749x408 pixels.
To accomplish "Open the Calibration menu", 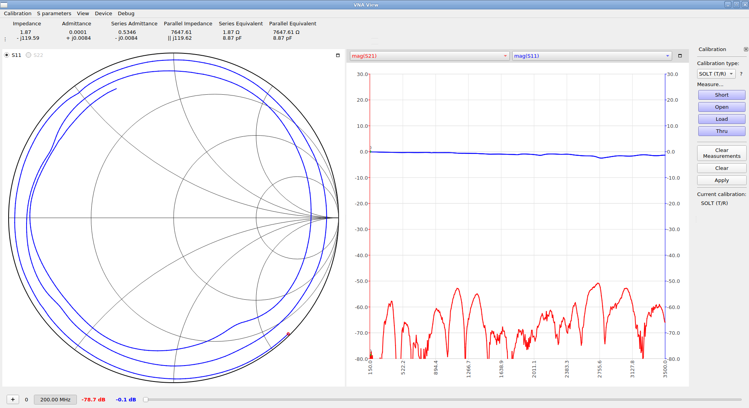I will (18, 13).
